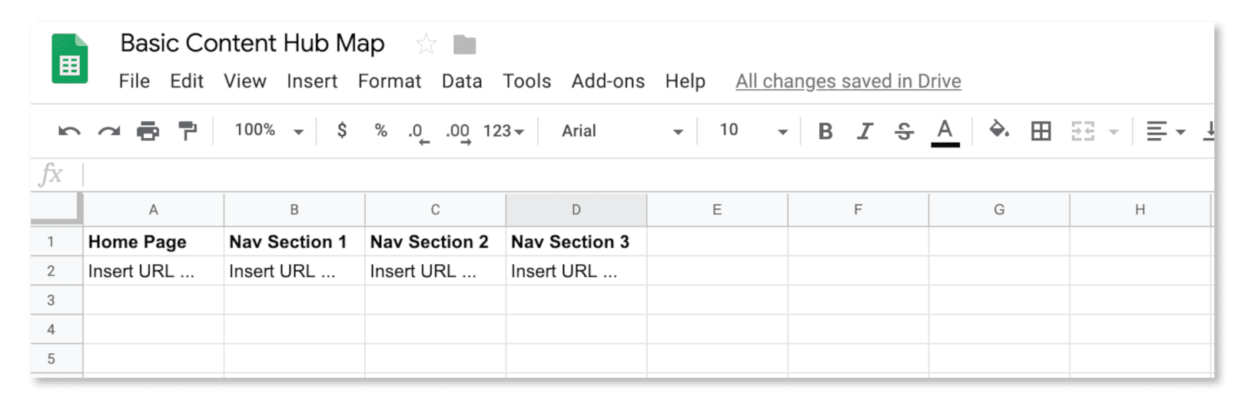
Task: Select the Paint format roller icon
Action: (x=187, y=131)
